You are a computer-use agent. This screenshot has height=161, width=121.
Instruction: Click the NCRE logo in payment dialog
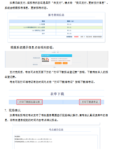45,60
